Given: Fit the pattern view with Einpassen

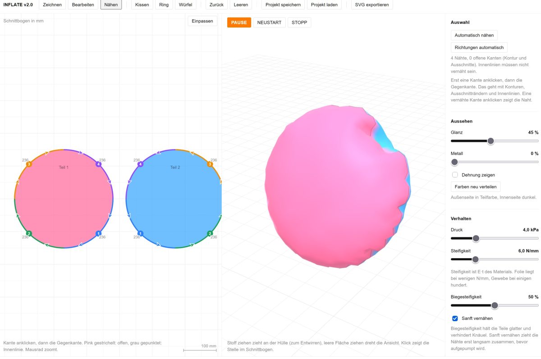Looking at the screenshot, I should (x=202, y=21).
